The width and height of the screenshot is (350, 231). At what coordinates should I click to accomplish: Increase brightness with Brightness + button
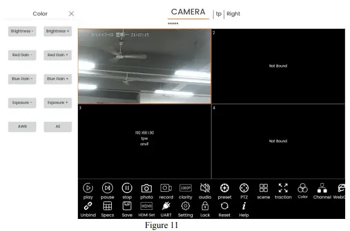coord(57,31)
